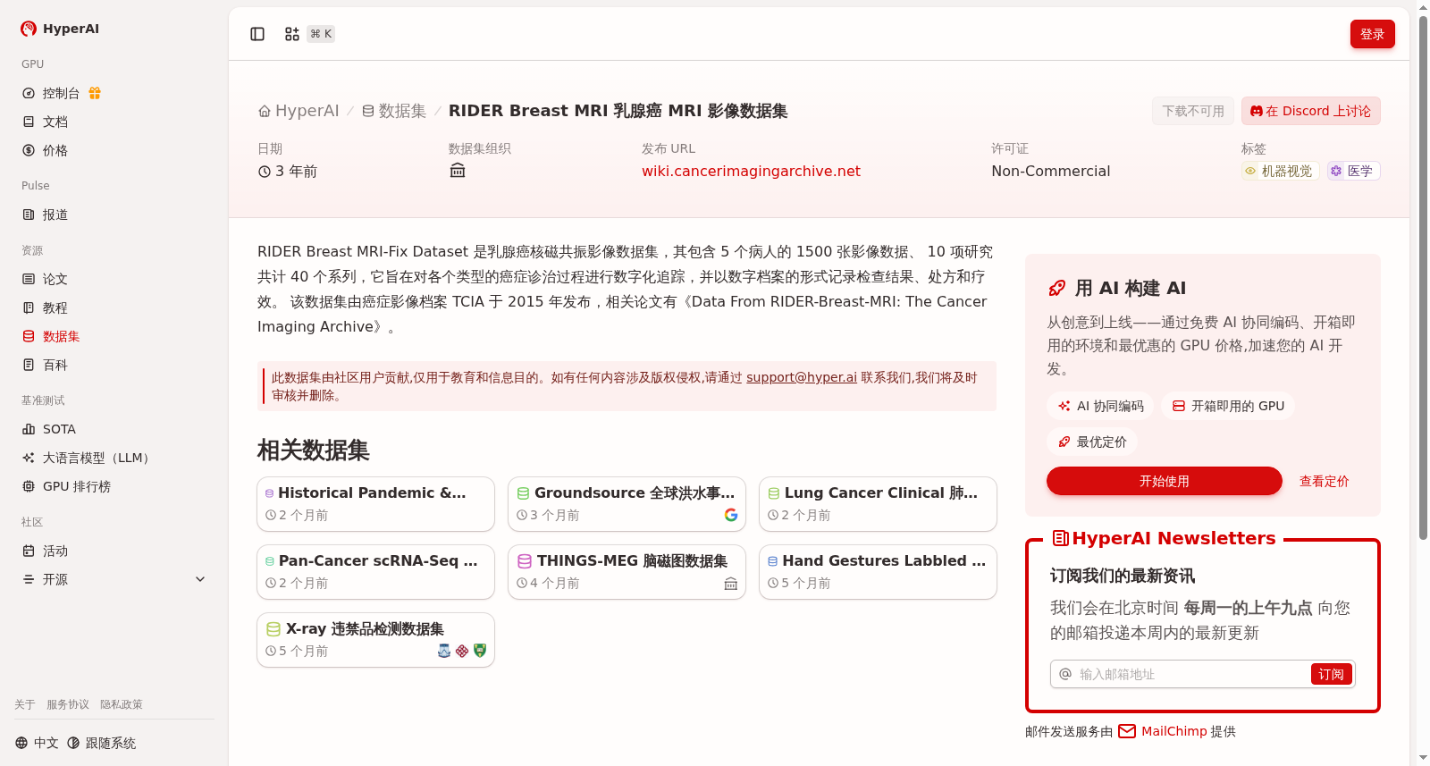Viewport: 1430px width, 766px height.
Task: Select the 医学 tag
Action: [1353, 171]
